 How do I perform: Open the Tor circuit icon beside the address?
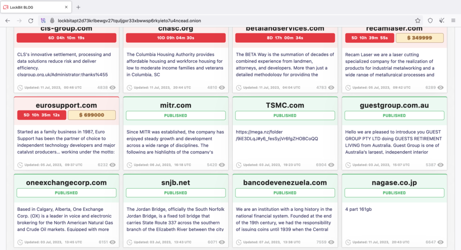43,21
